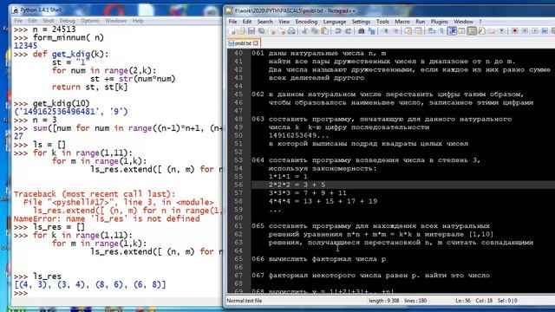Click the Save icon in Notepad++ toolbar
The height and width of the screenshot is (312, 555).
[251, 31]
